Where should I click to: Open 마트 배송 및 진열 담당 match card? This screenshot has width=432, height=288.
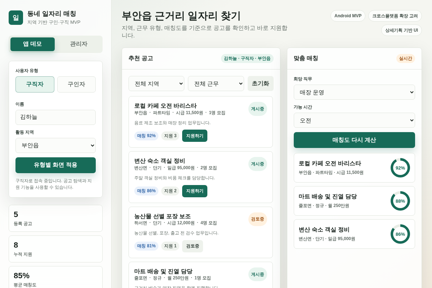click(x=354, y=201)
